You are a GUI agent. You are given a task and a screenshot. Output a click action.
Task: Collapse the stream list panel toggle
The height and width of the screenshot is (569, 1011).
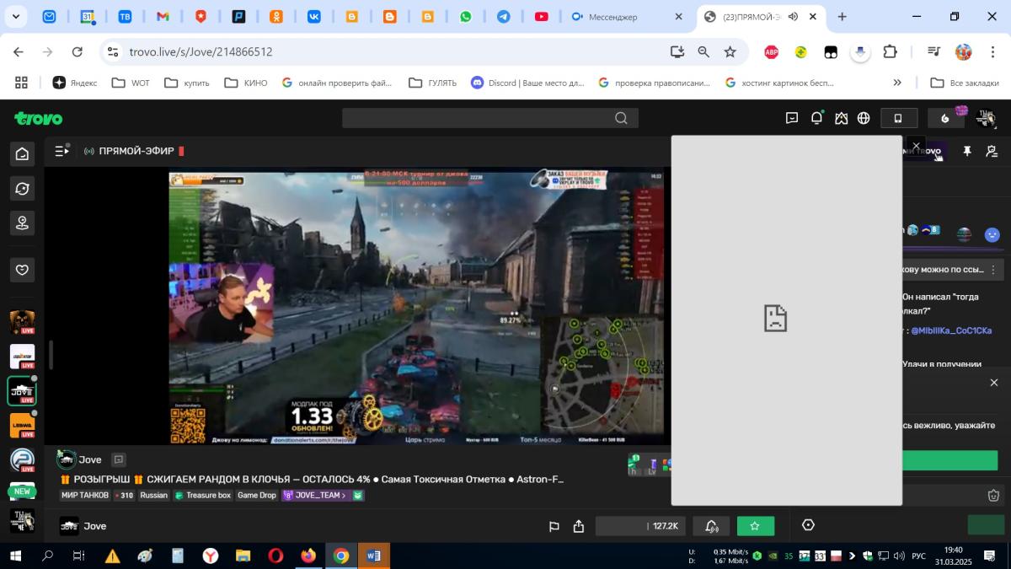pos(62,152)
